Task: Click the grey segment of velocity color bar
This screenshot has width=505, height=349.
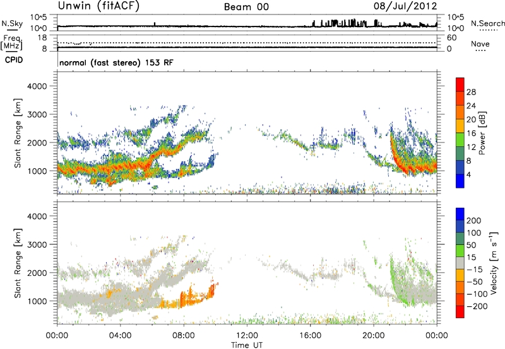Action: (x=460, y=263)
